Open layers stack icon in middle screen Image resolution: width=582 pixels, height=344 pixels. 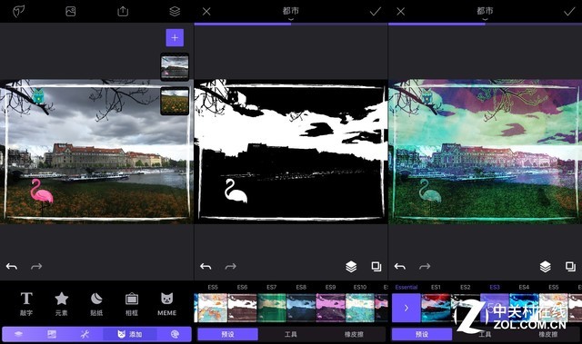(351, 266)
